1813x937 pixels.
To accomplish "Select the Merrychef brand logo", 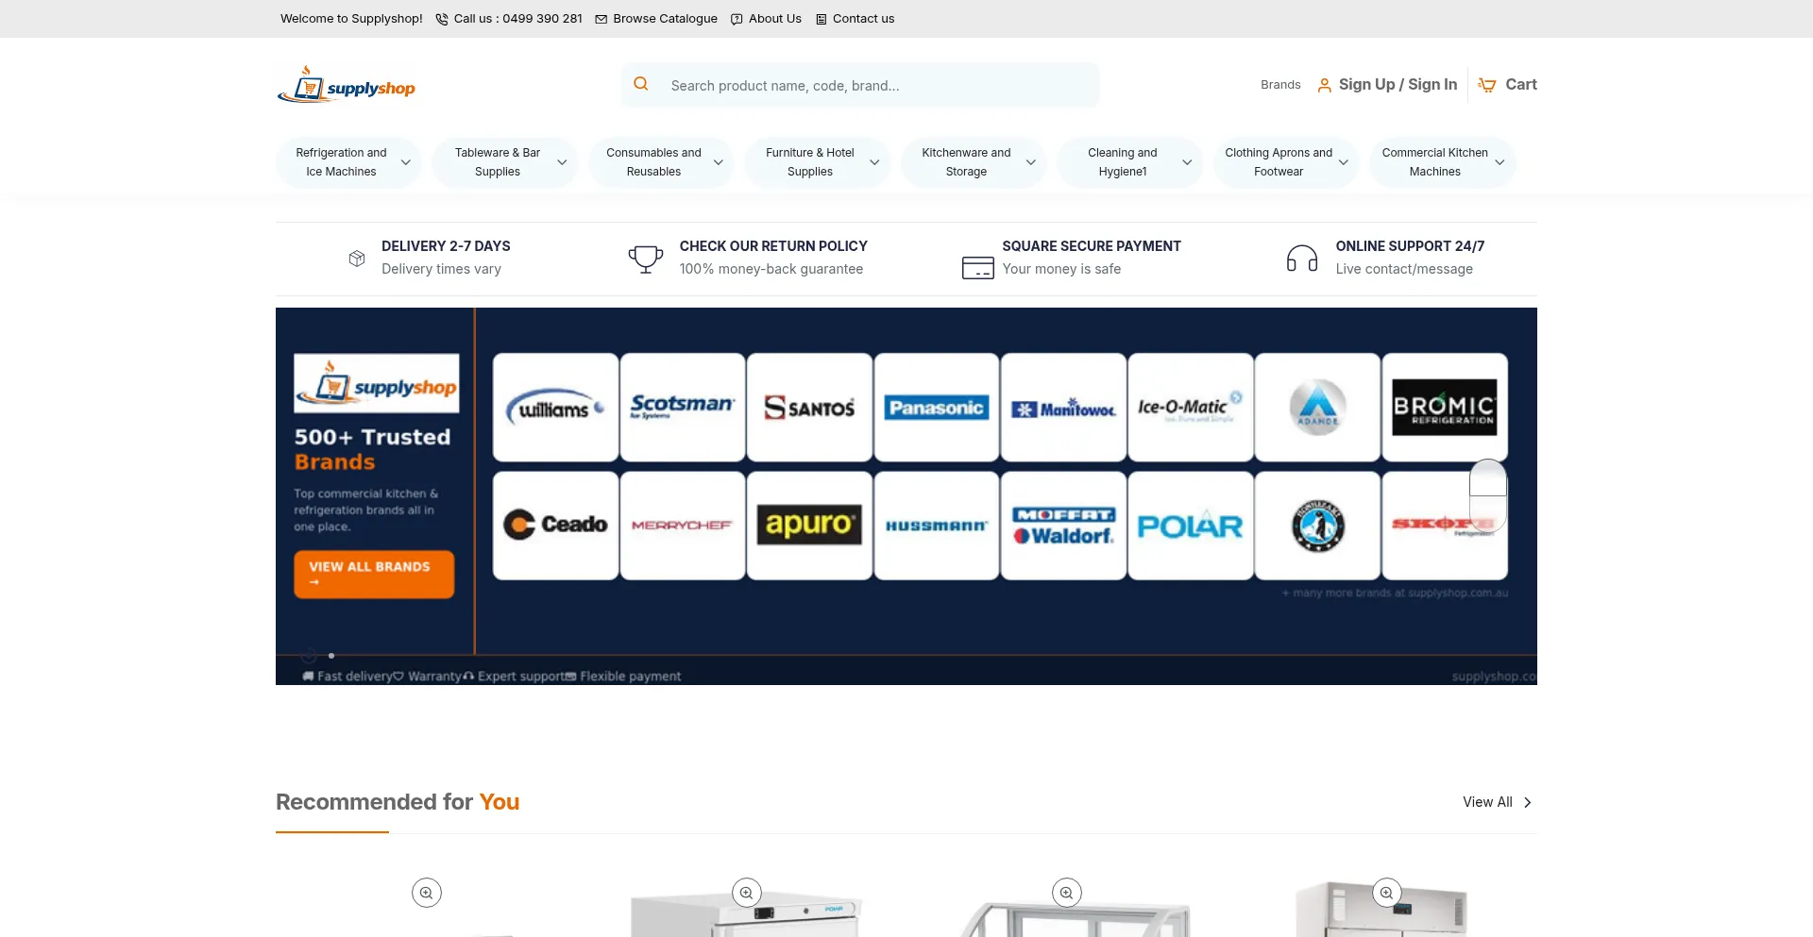I will coord(683,526).
